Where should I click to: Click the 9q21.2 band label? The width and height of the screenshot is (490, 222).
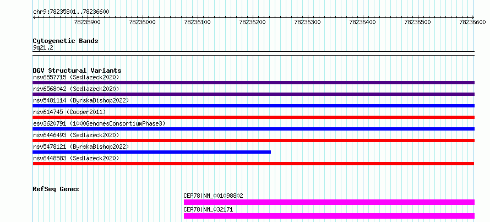point(43,48)
